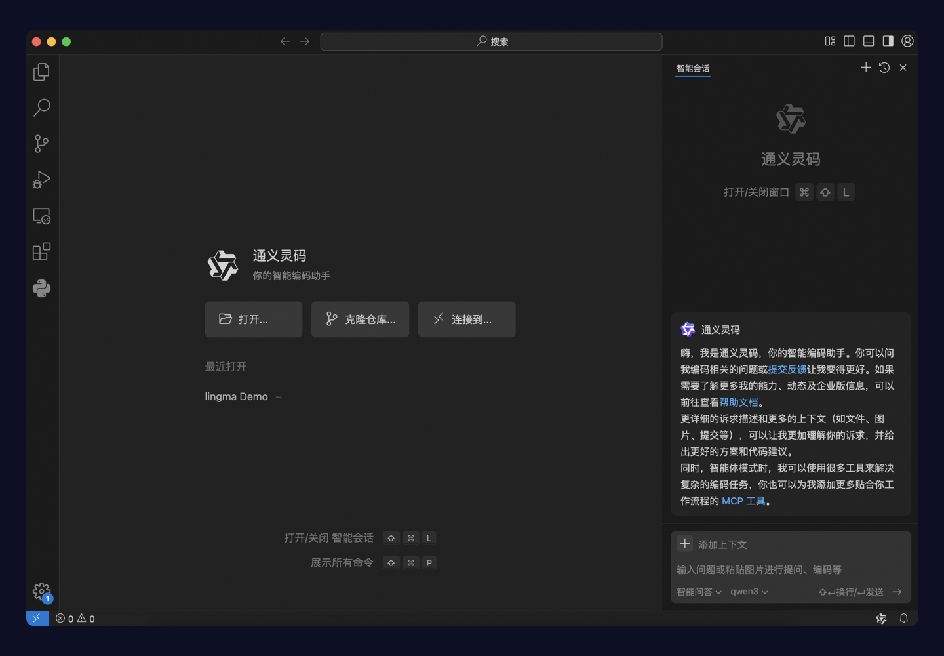The height and width of the screenshot is (656, 944).
Task: Open the Search view in activity bar
Action: 42,108
